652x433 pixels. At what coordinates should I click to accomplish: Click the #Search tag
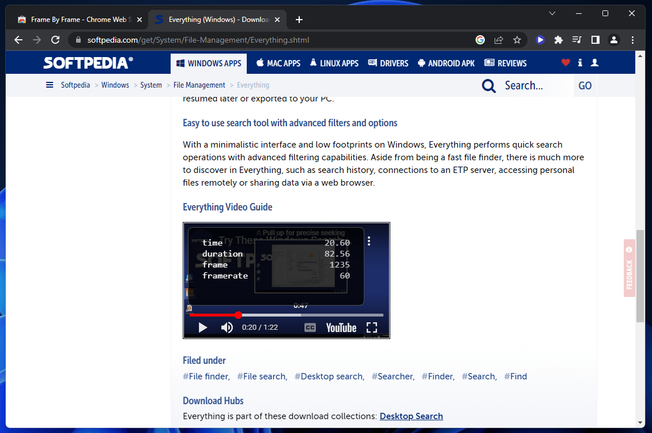(x=479, y=376)
